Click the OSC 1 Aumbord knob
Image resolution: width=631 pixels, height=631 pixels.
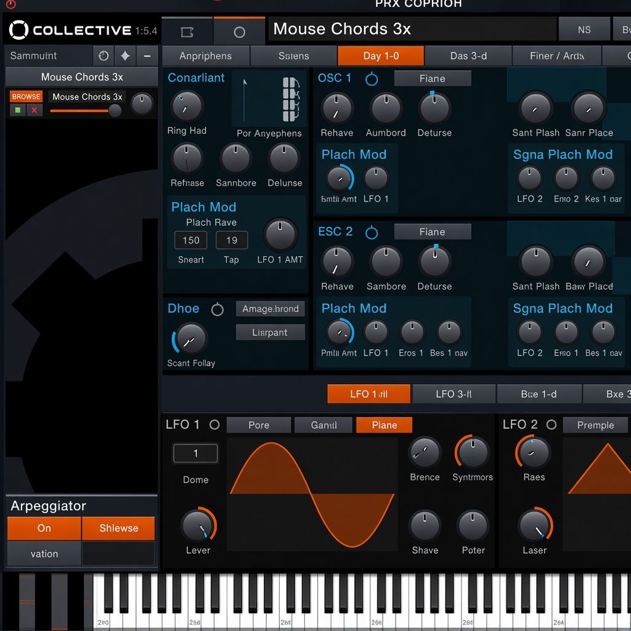[386, 108]
